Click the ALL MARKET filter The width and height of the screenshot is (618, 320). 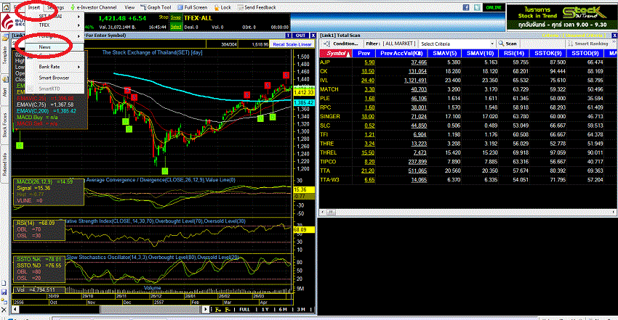[399, 44]
